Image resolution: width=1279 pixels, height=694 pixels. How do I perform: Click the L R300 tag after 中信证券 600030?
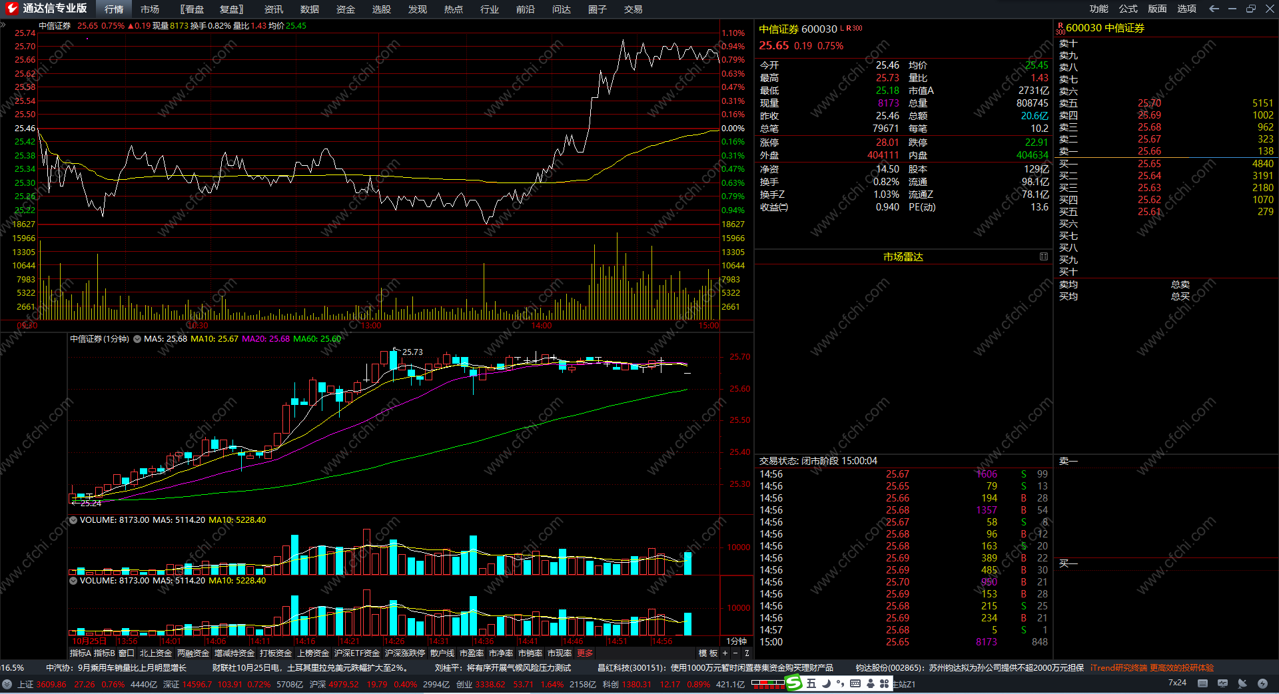pyautogui.click(x=851, y=28)
